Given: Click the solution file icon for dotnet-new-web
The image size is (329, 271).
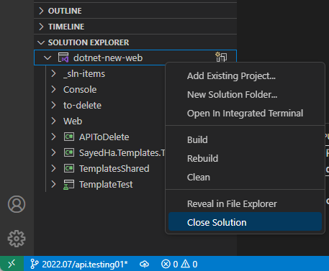Looking at the screenshot, I should 63,58.
